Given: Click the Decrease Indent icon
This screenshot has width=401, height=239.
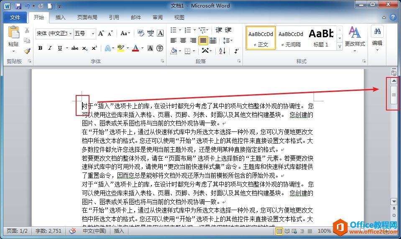Looking at the screenshot, I should pyautogui.click(x=218, y=30).
